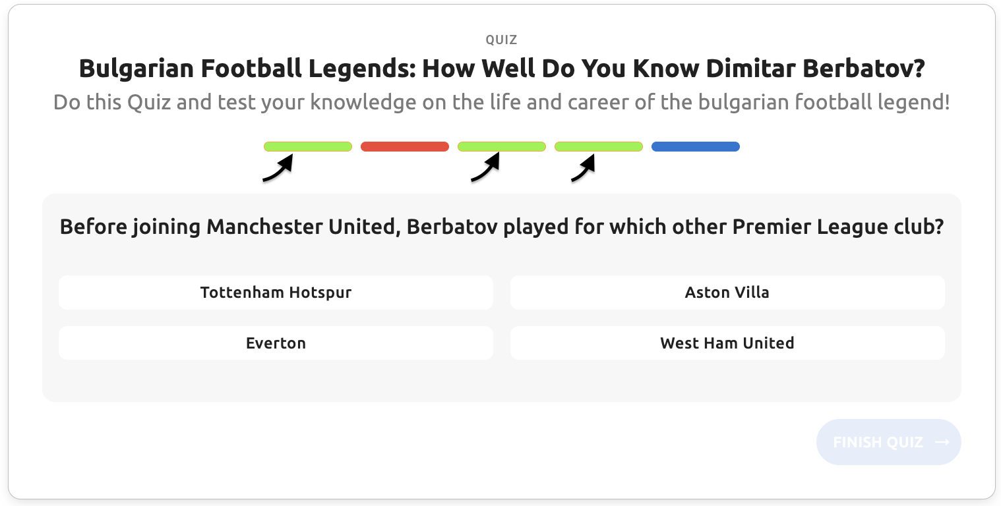Viewport: 1001px width, 506px height.
Task: Pick the Everton answer option
Action: click(x=276, y=343)
